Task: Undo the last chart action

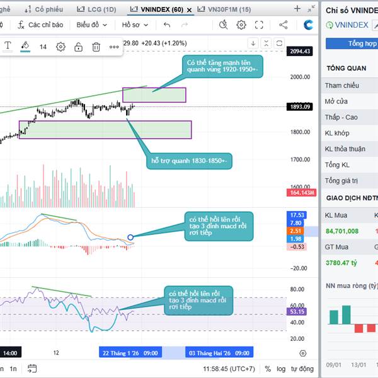Action: [x=167, y=25]
